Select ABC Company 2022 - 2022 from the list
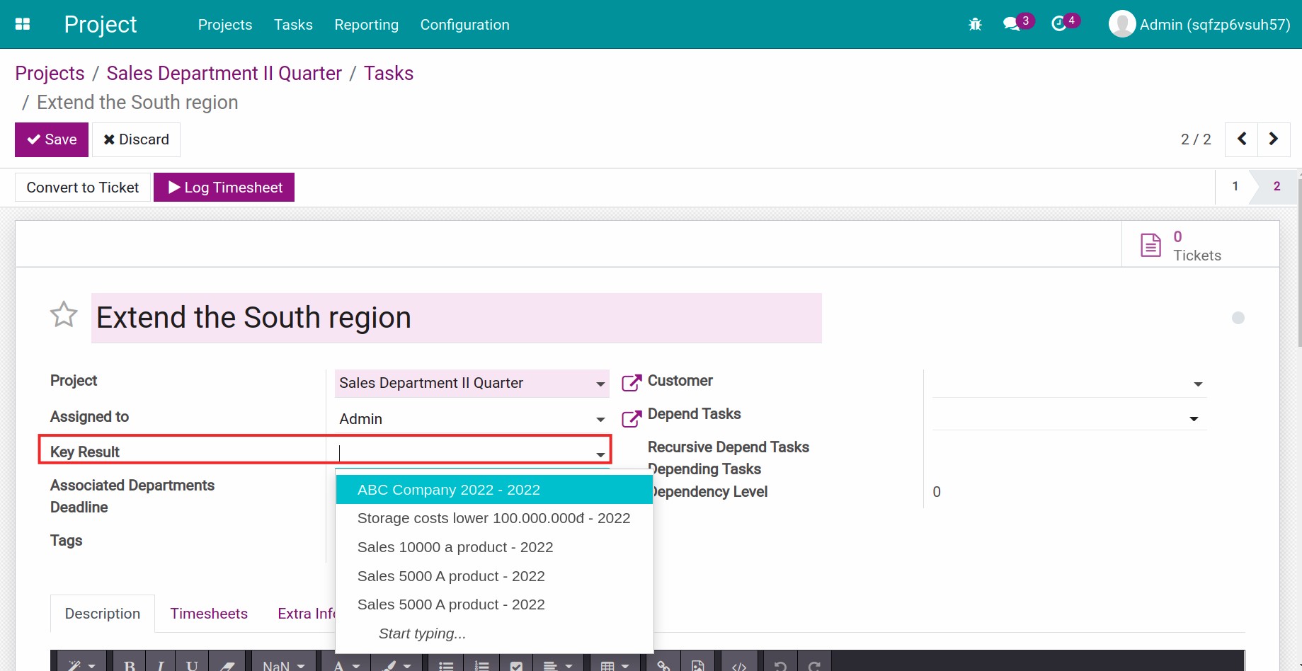Viewport: 1302px width, 671px height. [449, 489]
